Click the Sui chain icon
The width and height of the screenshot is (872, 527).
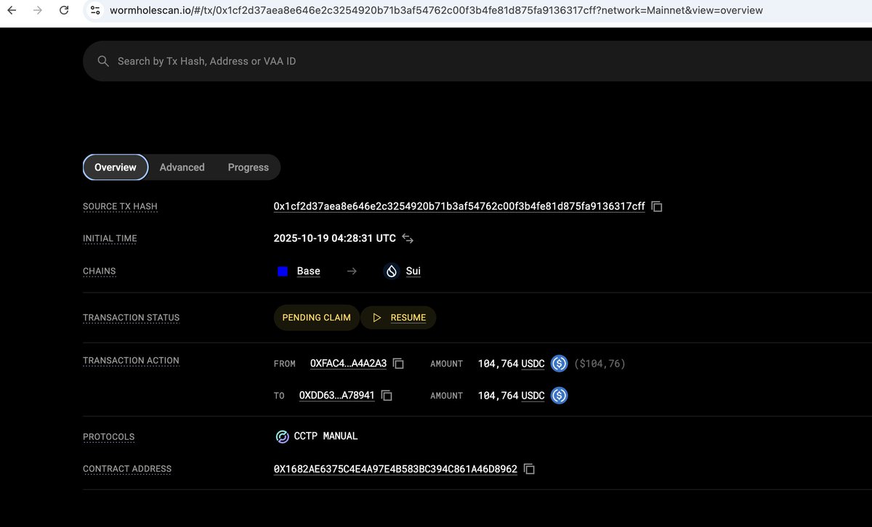[x=392, y=271]
